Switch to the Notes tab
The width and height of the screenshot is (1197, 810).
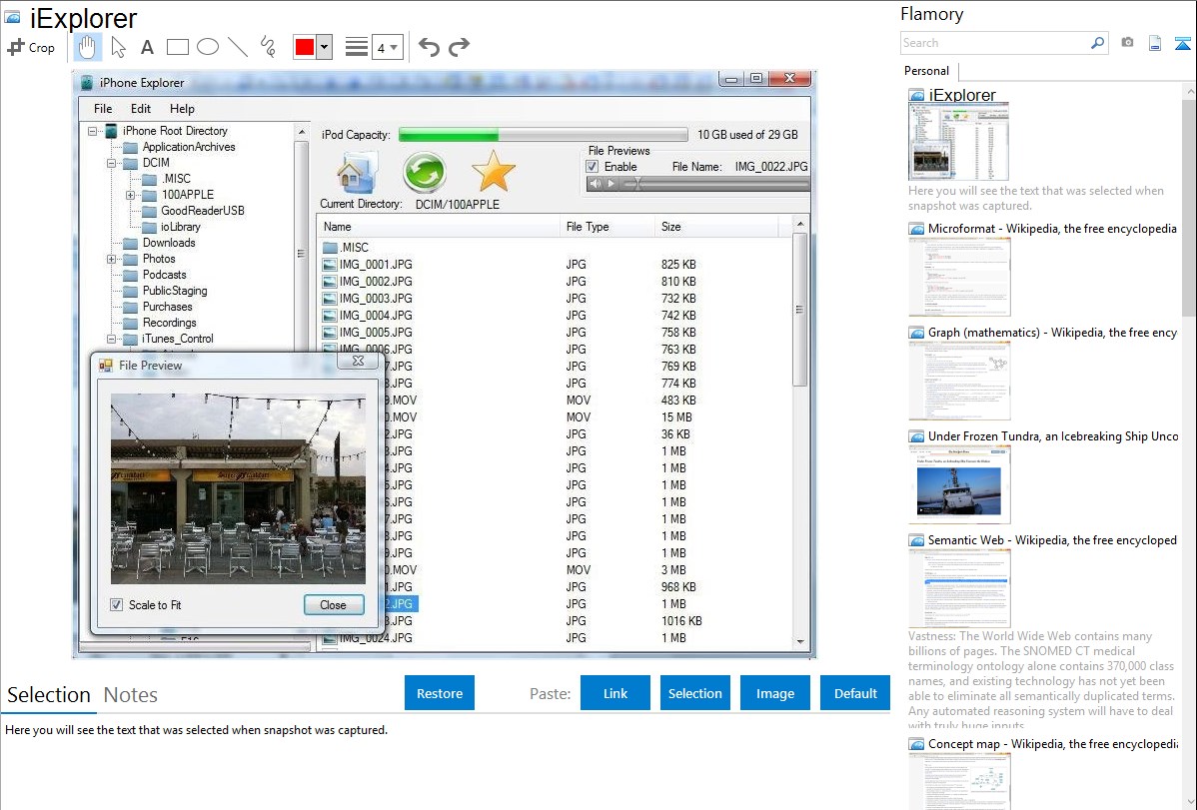point(131,695)
